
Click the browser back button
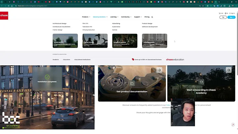click(x=2, y=6)
